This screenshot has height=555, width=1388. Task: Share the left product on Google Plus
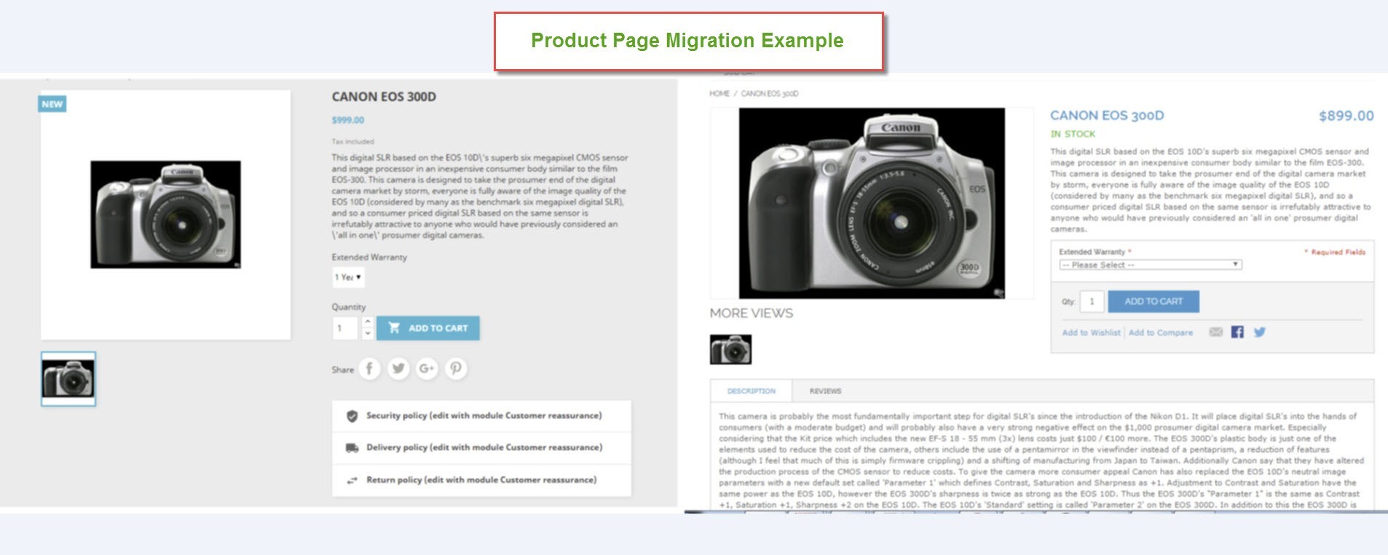[x=427, y=369]
